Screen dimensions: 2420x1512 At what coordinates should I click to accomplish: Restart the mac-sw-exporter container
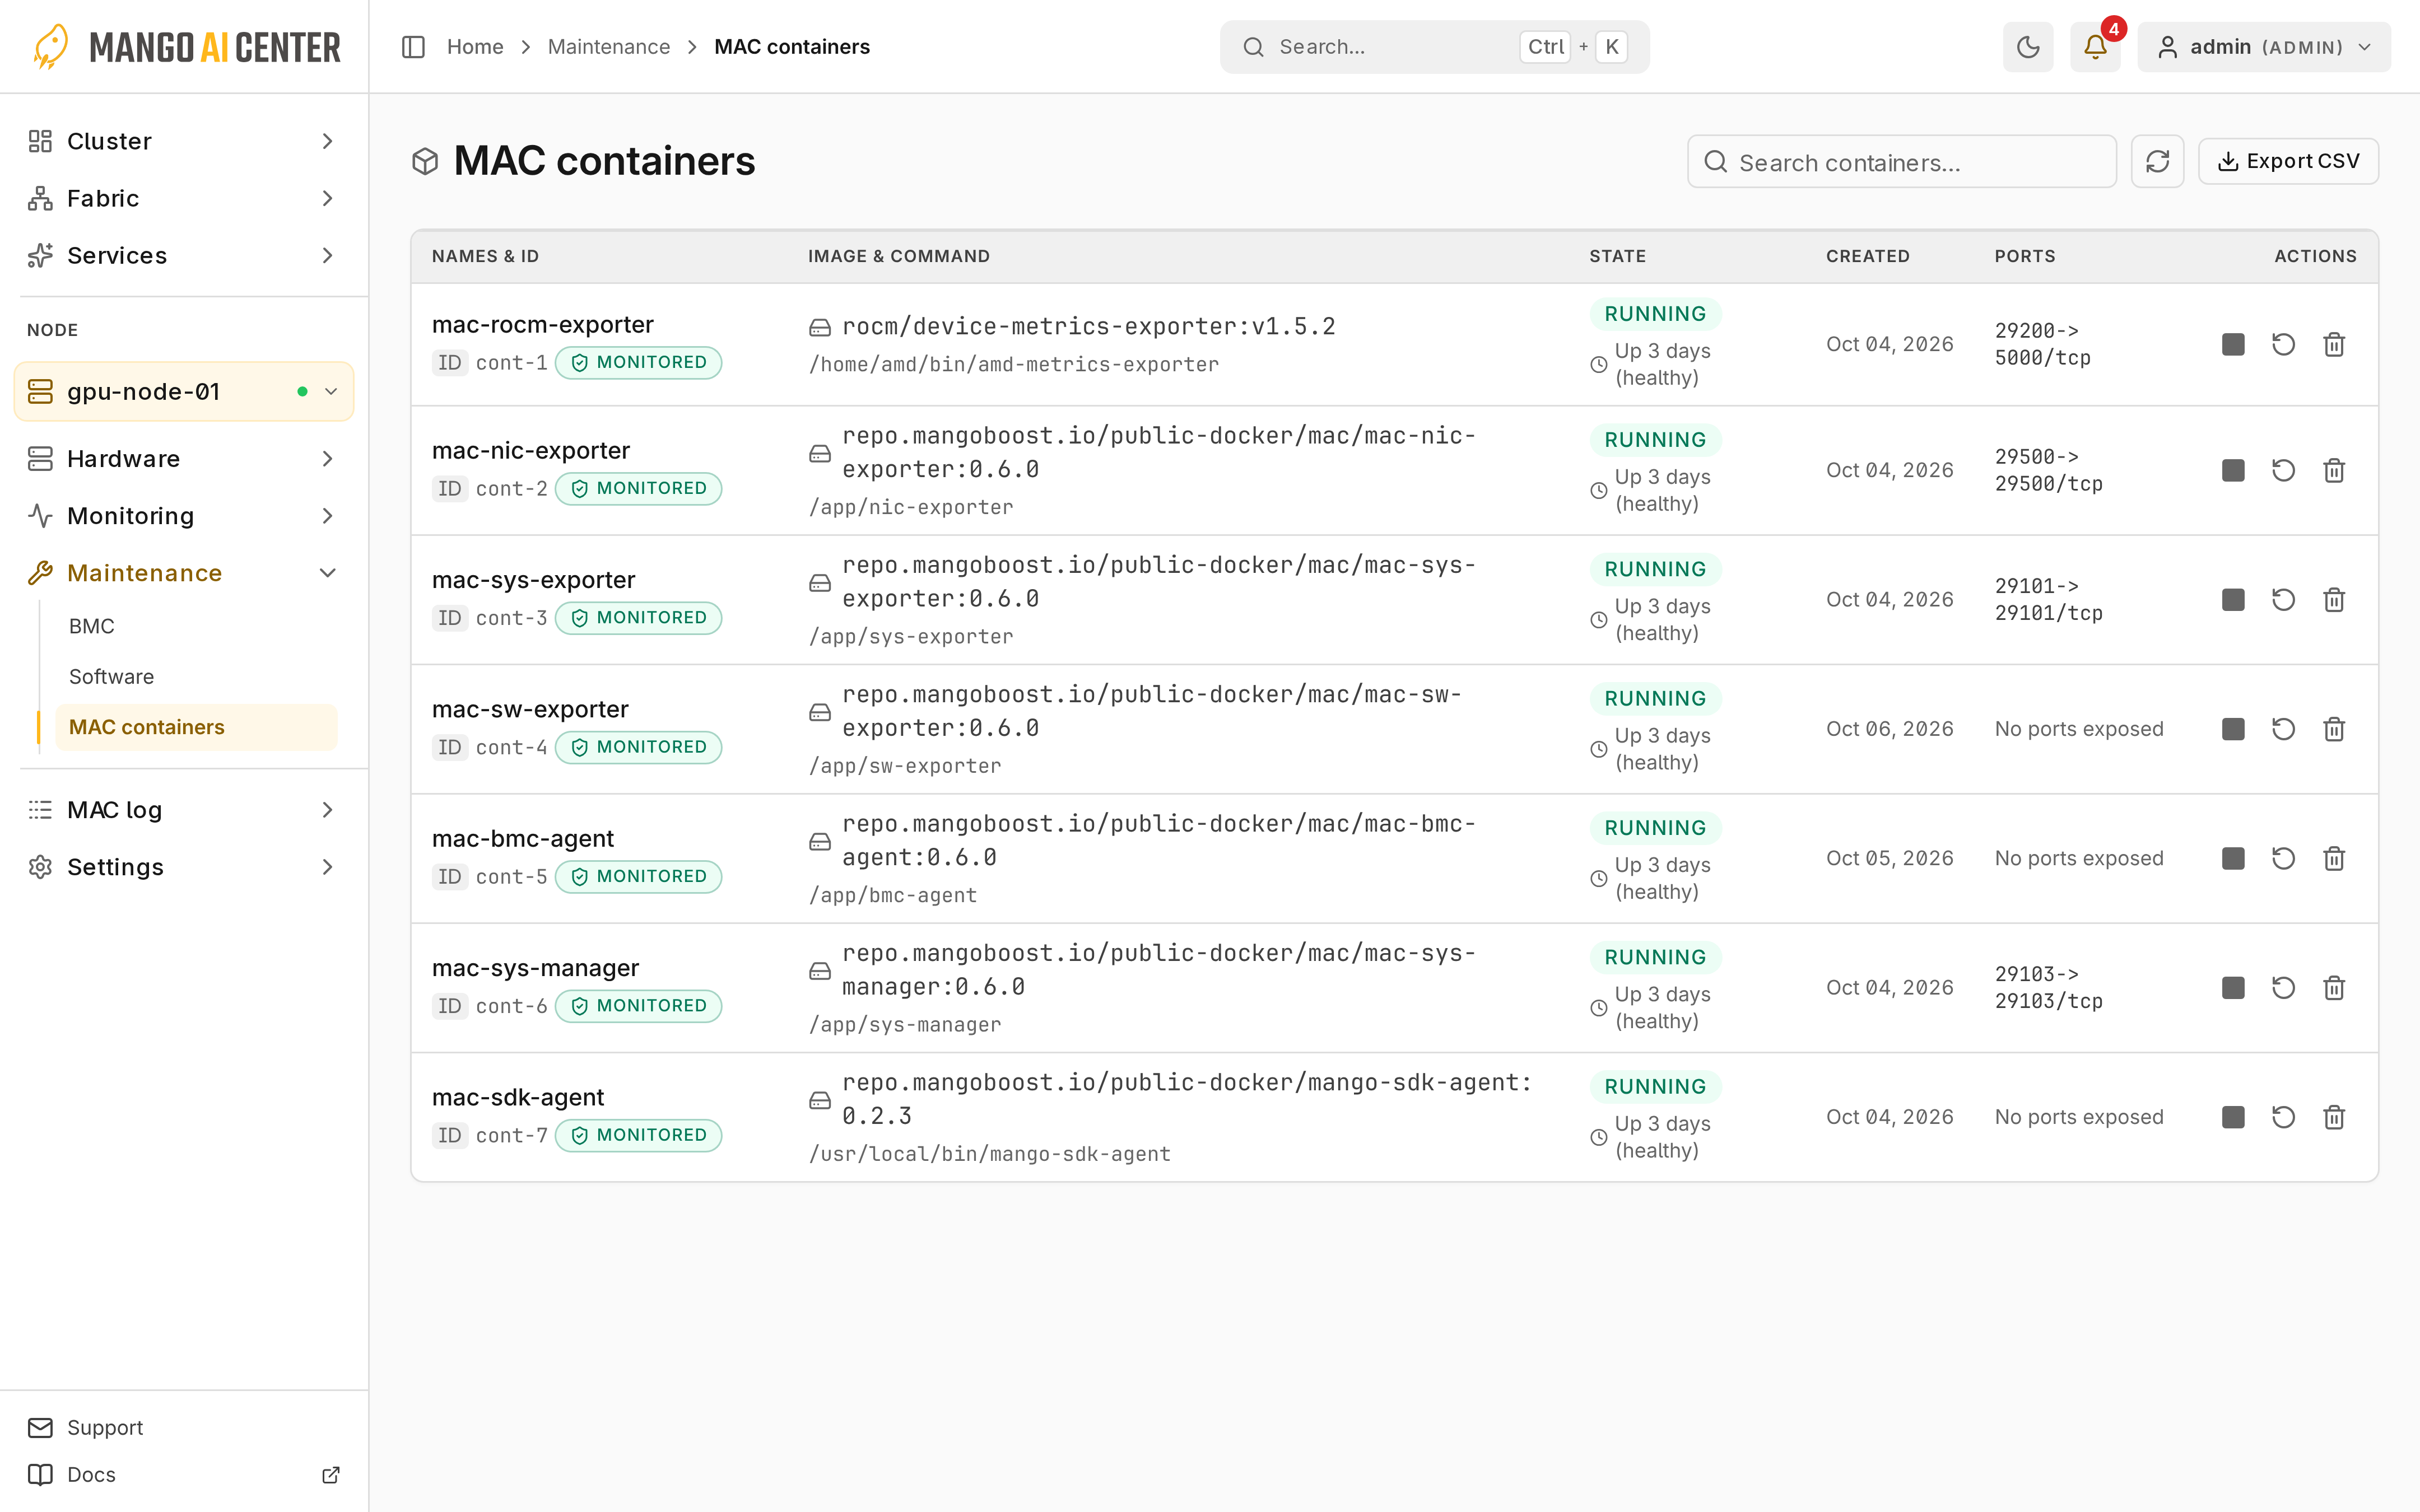[x=2283, y=729]
